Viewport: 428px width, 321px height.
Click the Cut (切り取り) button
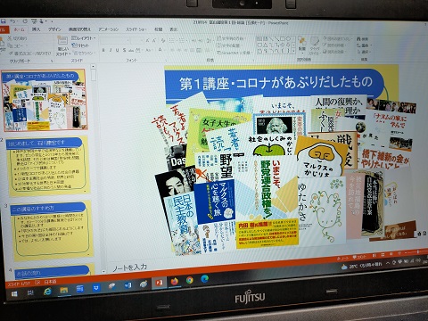[18, 38]
